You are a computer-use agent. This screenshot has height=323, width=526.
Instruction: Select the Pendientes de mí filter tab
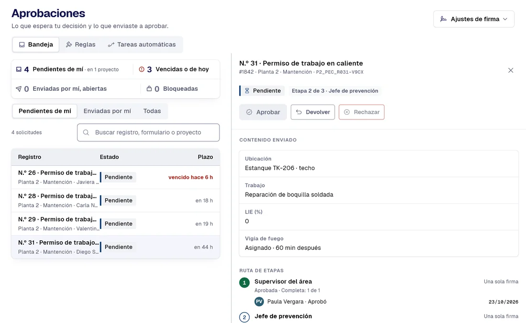tap(45, 111)
